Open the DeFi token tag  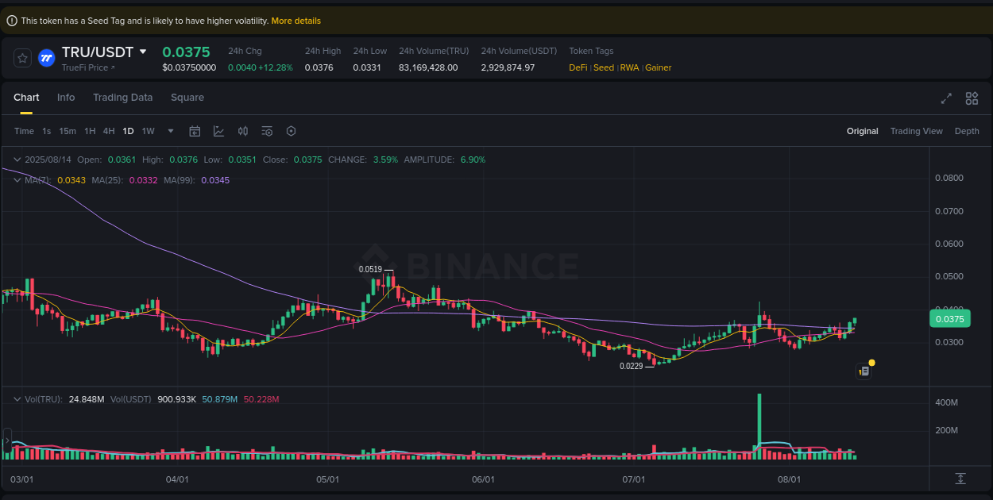[x=578, y=67]
